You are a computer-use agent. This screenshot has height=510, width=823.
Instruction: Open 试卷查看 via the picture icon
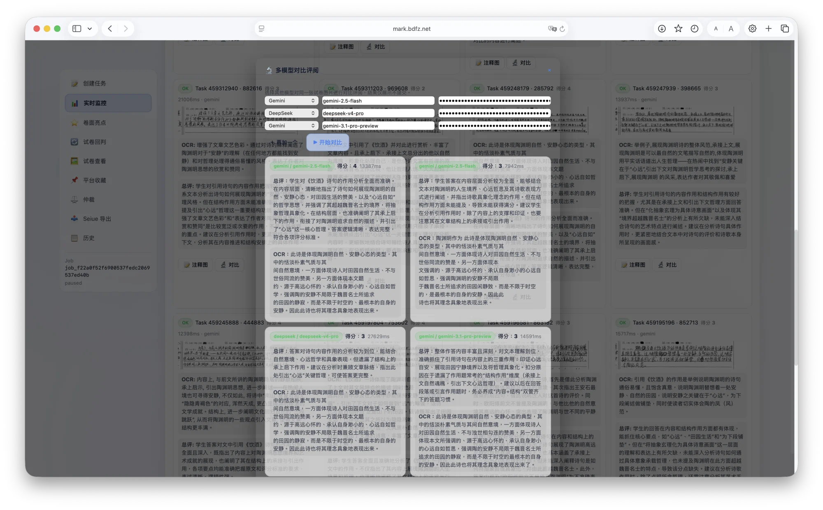75,161
